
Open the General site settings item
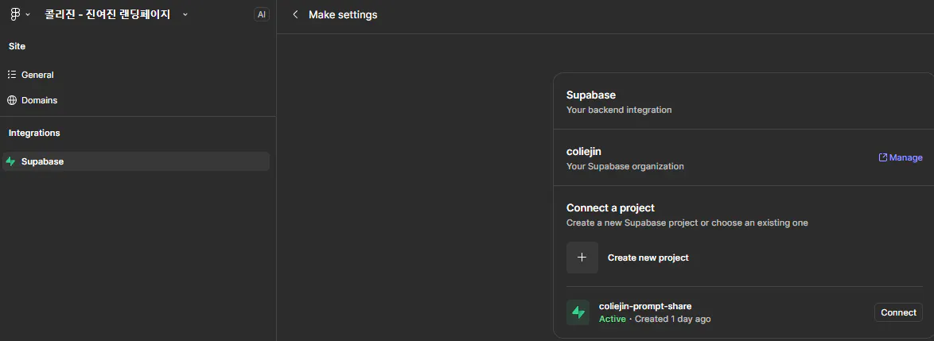tap(37, 75)
